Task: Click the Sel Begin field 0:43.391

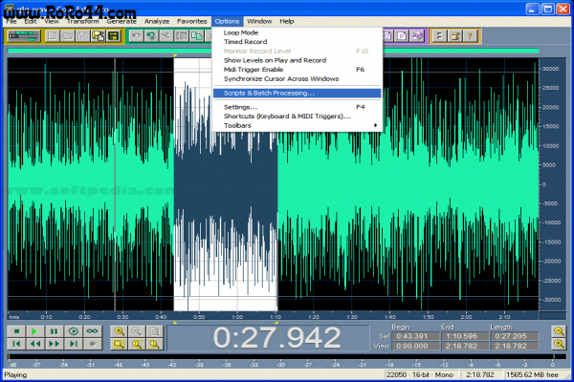Action: 415,336
